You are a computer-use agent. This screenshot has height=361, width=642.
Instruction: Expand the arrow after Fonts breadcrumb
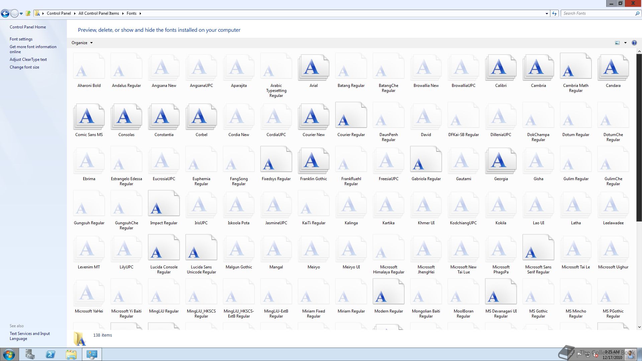(x=140, y=13)
